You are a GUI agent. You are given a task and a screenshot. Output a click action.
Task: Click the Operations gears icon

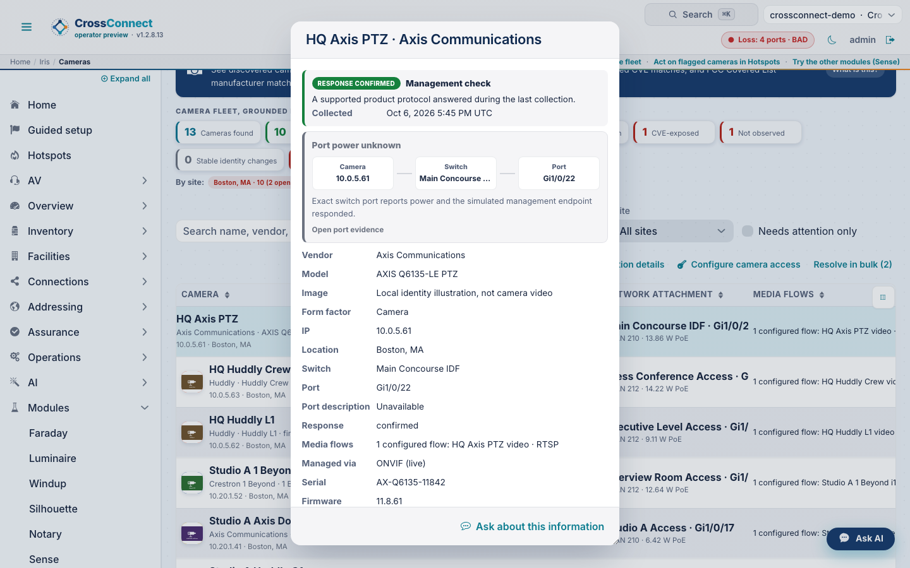(x=15, y=357)
